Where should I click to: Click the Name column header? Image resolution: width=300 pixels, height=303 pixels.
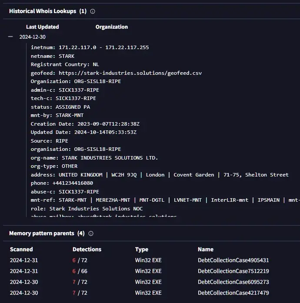[206, 250]
